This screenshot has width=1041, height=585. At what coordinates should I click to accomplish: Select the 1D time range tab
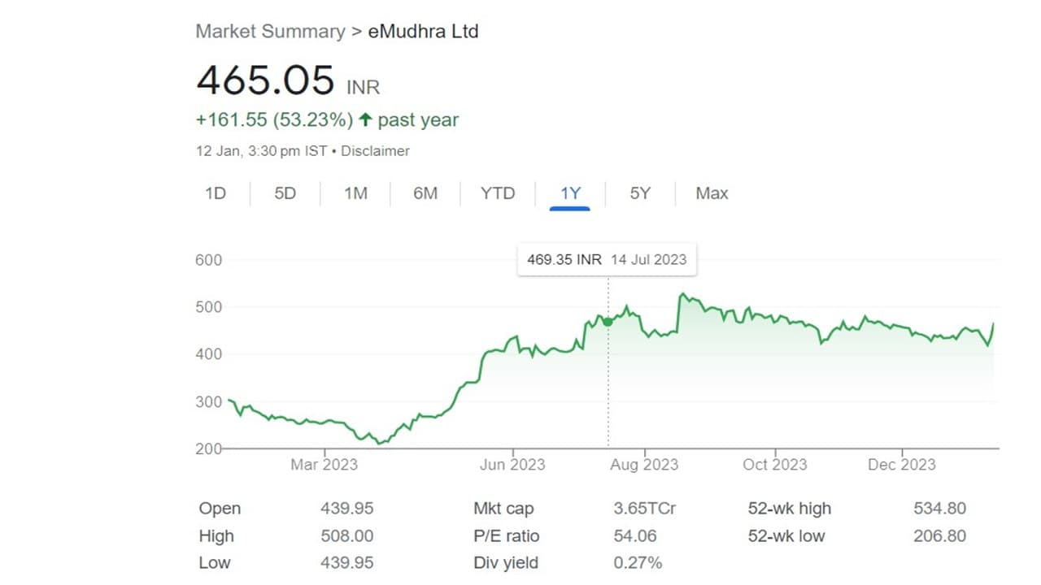(x=216, y=193)
